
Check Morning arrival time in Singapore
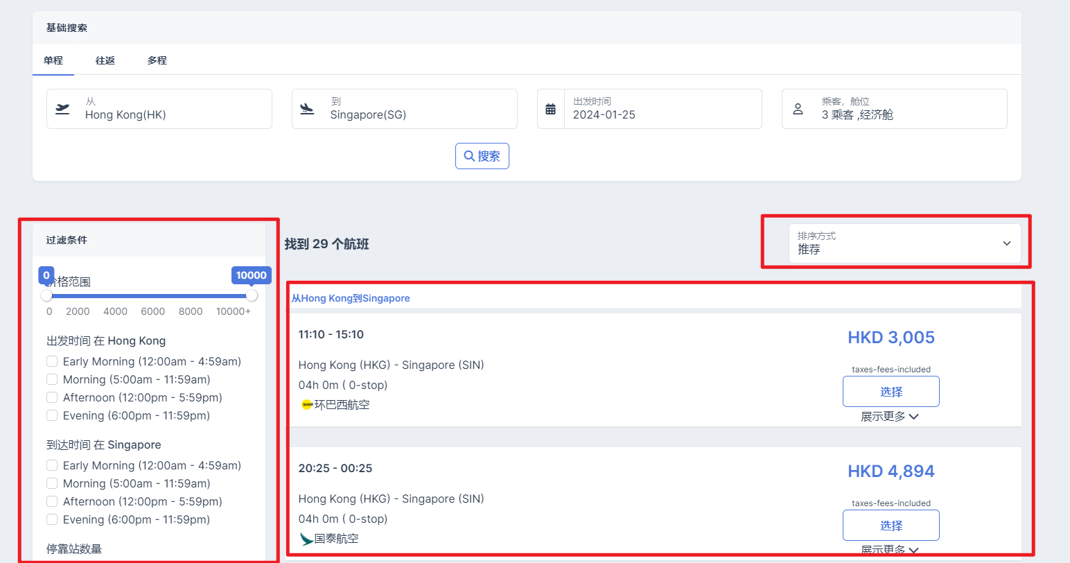click(x=52, y=483)
